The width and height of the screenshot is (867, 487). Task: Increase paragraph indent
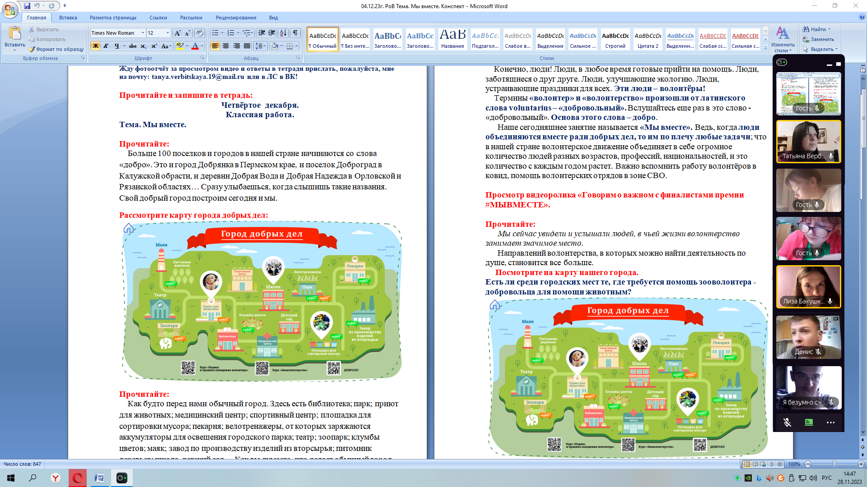tap(272, 33)
